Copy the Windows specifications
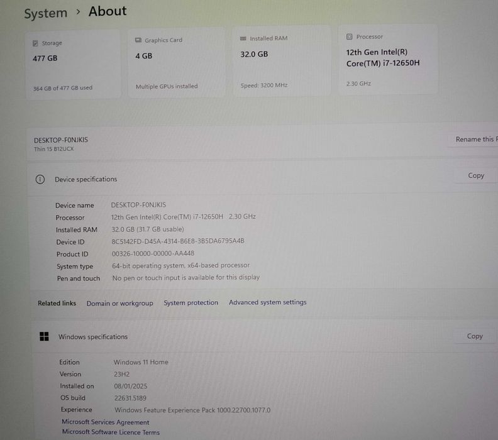Image resolution: width=498 pixels, height=440 pixels. 475,336
